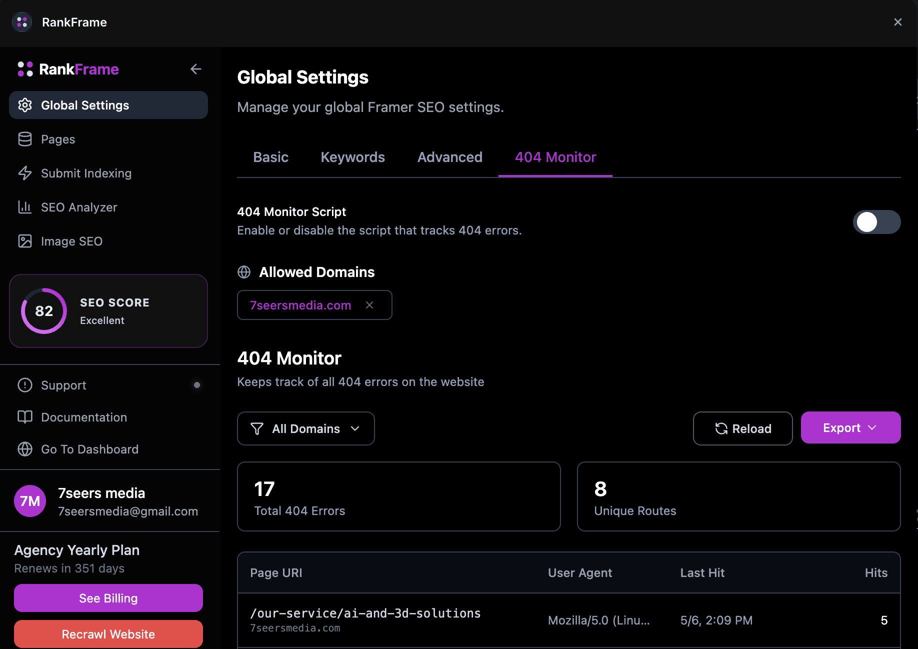This screenshot has height=649, width=918.
Task: Click the 7seers media account name
Action: tap(101, 493)
